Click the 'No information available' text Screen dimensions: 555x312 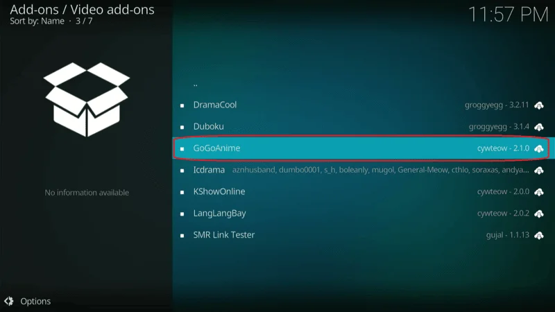(x=87, y=193)
